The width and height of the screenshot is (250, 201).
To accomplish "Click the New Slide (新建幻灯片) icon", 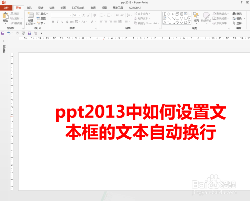I will [30, 15].
